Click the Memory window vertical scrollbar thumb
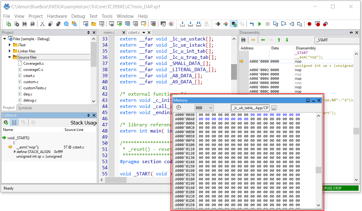The width and height of the screenshot is (362, 211). [x=318, y=170]
